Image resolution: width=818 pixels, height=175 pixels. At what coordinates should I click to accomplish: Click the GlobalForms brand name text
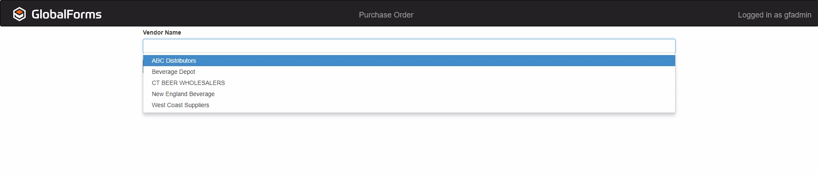[67, 15]
